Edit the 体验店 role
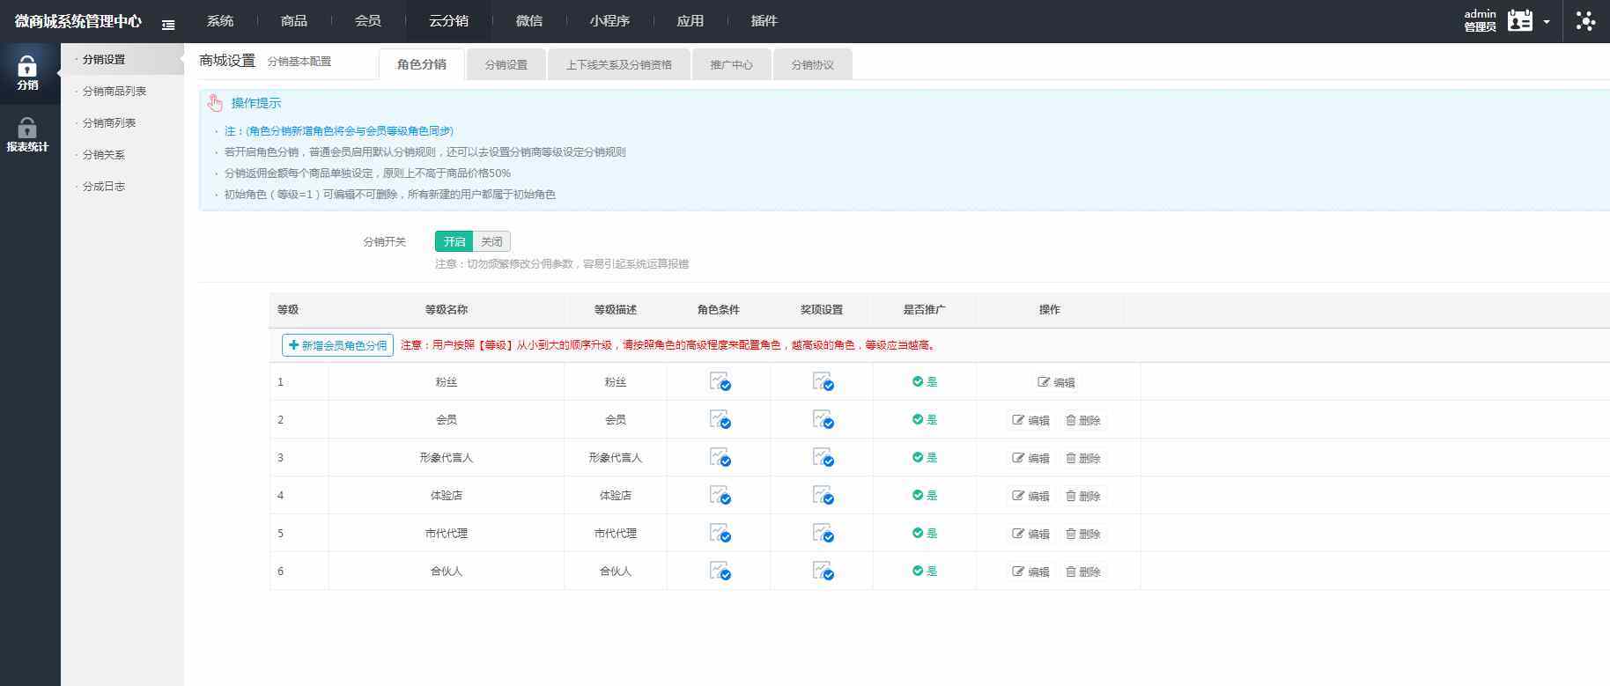 pyautogui.click(x=1030, y=496)
